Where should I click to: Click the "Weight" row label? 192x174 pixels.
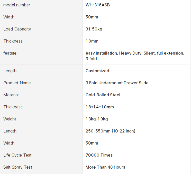[x=10, y=119]
